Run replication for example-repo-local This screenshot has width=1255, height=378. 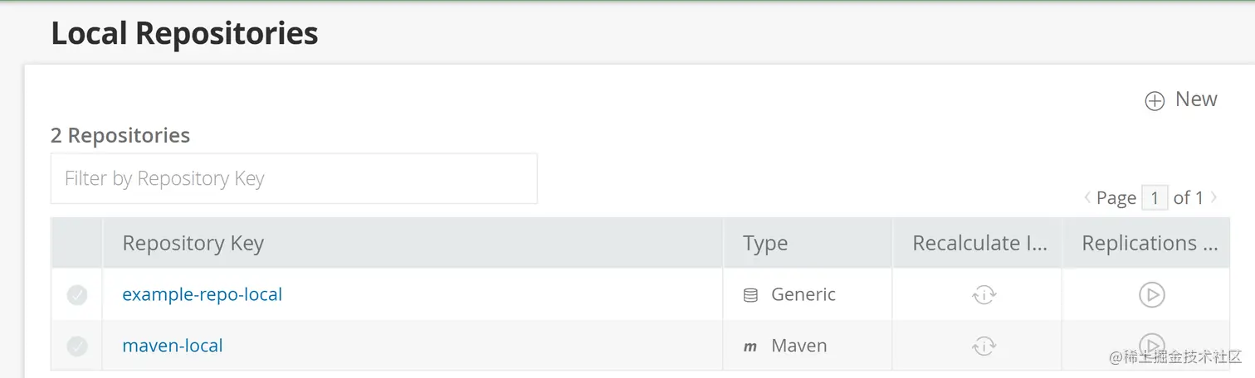point(1151,295)
